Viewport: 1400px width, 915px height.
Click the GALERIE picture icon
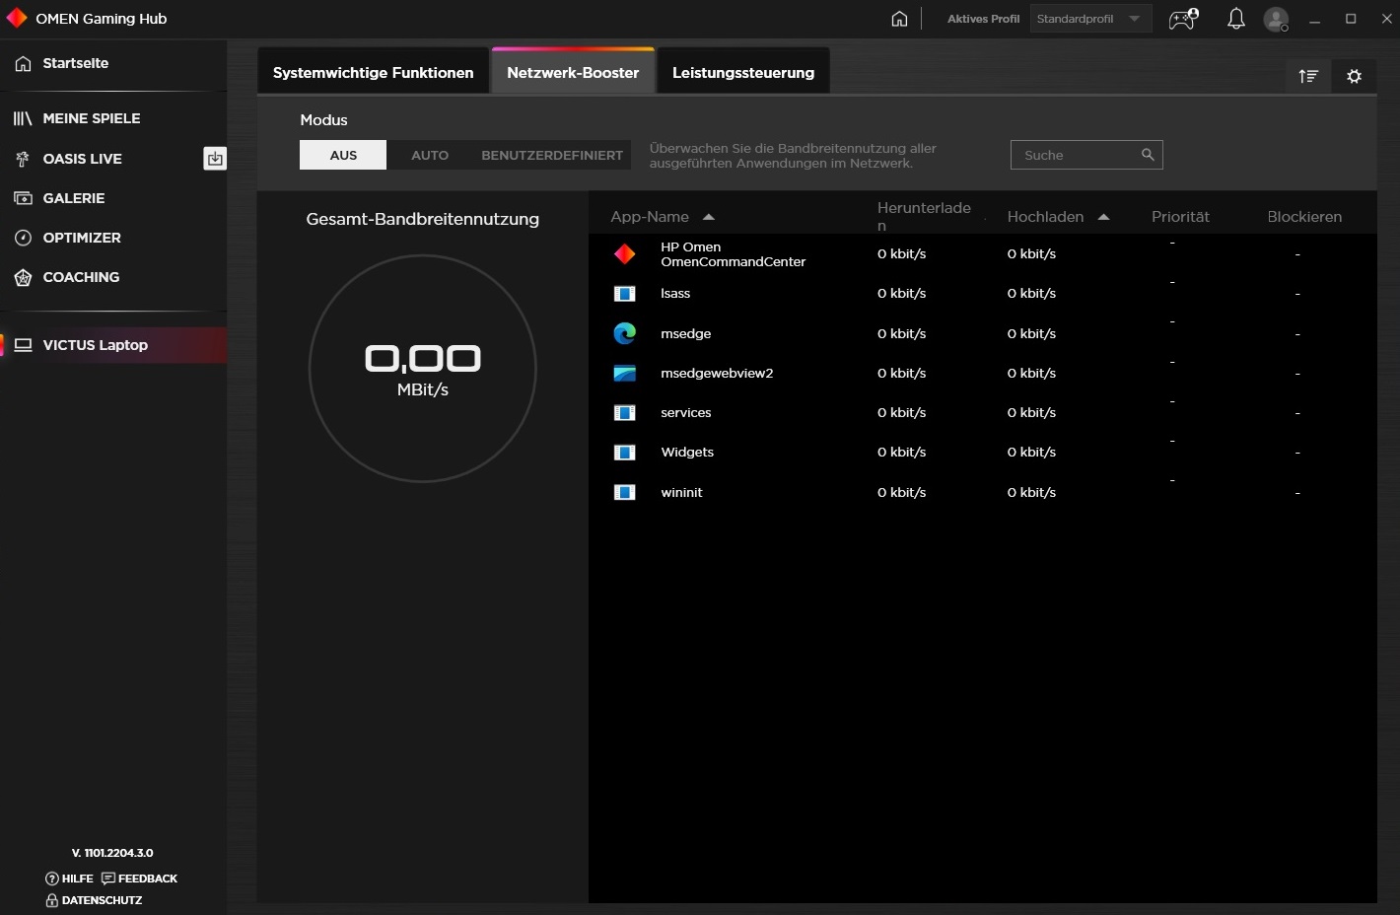tap(23, 198)
